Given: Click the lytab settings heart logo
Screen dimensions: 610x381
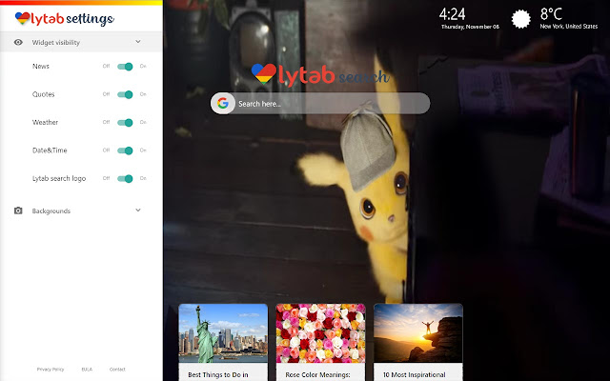Looking at the screenshot, I should (x=23, y=18).
